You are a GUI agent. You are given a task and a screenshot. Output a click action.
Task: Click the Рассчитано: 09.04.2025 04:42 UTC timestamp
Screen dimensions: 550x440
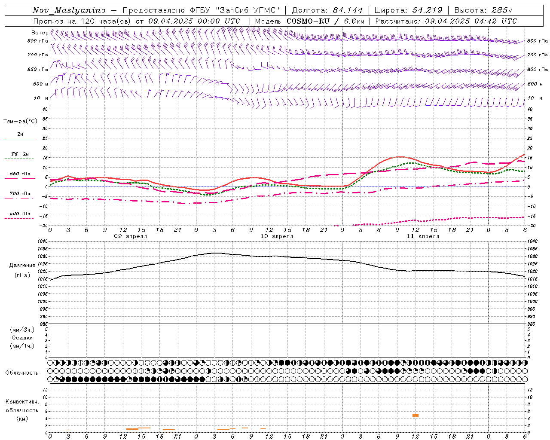[446, 21]
